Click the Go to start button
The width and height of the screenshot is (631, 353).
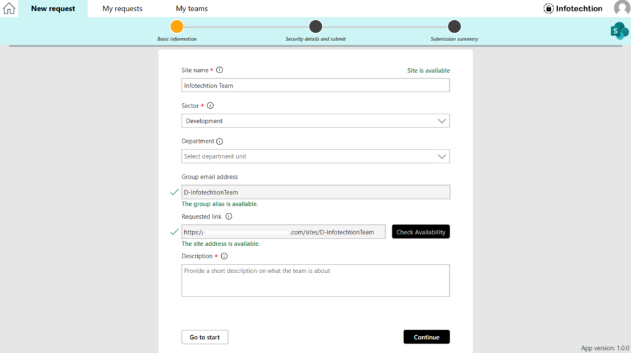pos(205,337)
